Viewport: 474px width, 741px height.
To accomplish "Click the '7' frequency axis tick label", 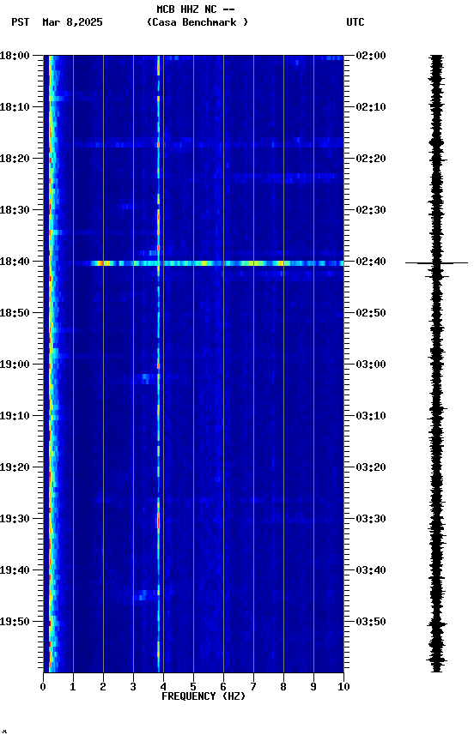I will click(x=253, y=687).
